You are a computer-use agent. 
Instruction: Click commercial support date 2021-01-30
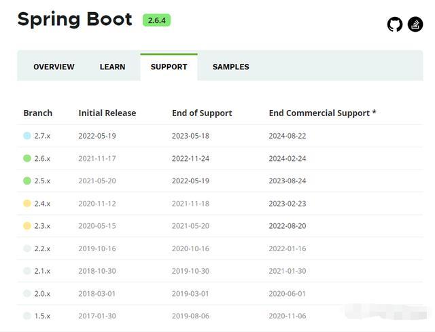[288, 271]
